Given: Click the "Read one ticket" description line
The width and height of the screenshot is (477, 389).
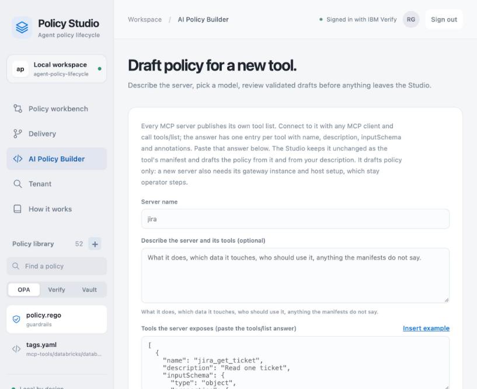Looking at the screenshot, I should [x=227, y=368].
